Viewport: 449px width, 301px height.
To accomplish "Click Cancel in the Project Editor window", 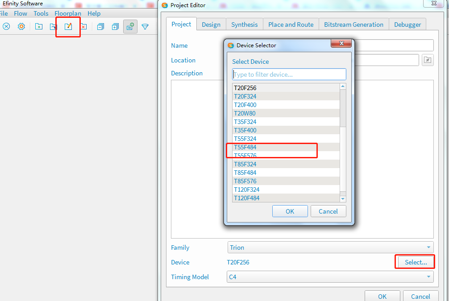I will coord(420,296).
